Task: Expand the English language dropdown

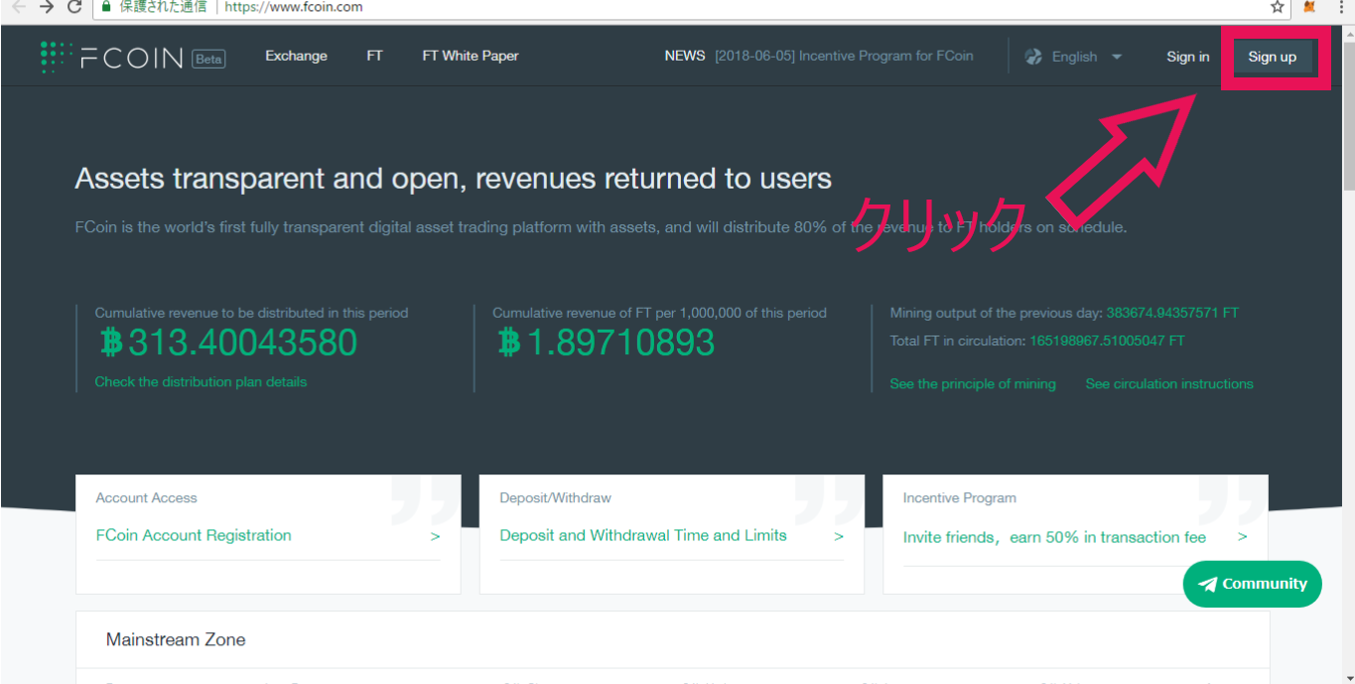Action: 1116,57
